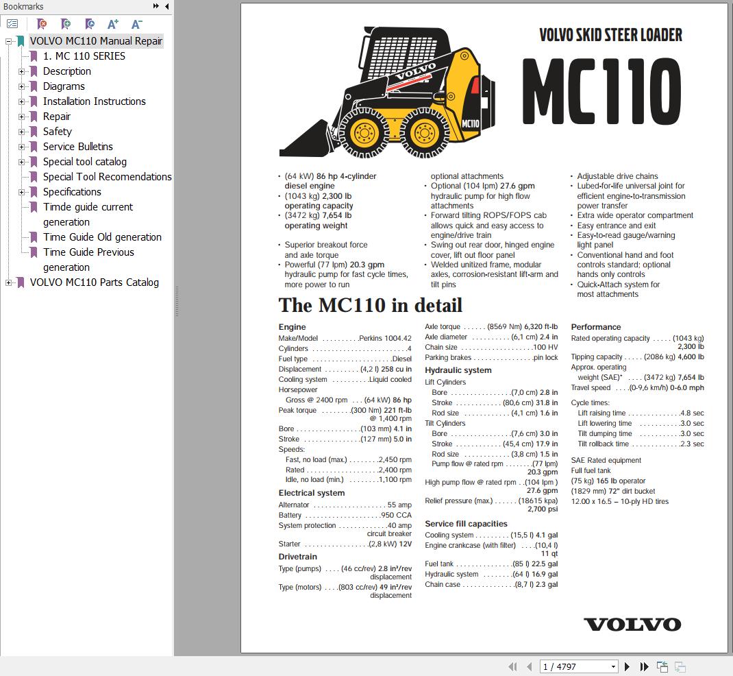Collapse the Bookmarks panel with left arrow
This screenshot has height=676, width=733.
click(x=167, y=6)
